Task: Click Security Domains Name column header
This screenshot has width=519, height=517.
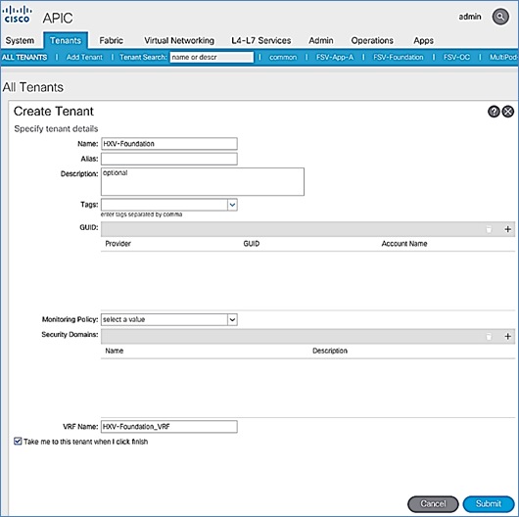Action: 115,351
